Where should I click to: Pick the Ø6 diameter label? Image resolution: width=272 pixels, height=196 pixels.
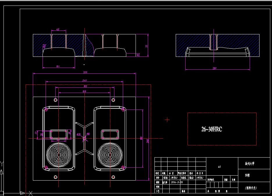pyautogui.click(x=88, y=134)
